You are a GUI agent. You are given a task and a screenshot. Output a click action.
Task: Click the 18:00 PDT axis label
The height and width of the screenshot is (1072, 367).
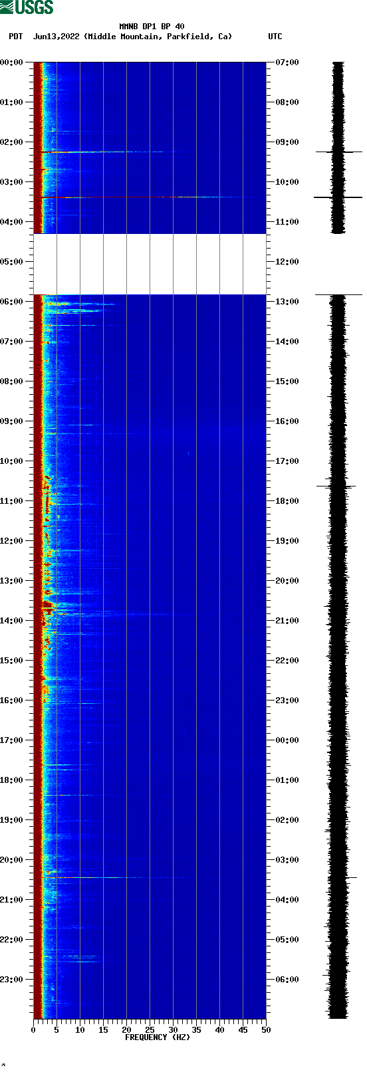point(12,780)
